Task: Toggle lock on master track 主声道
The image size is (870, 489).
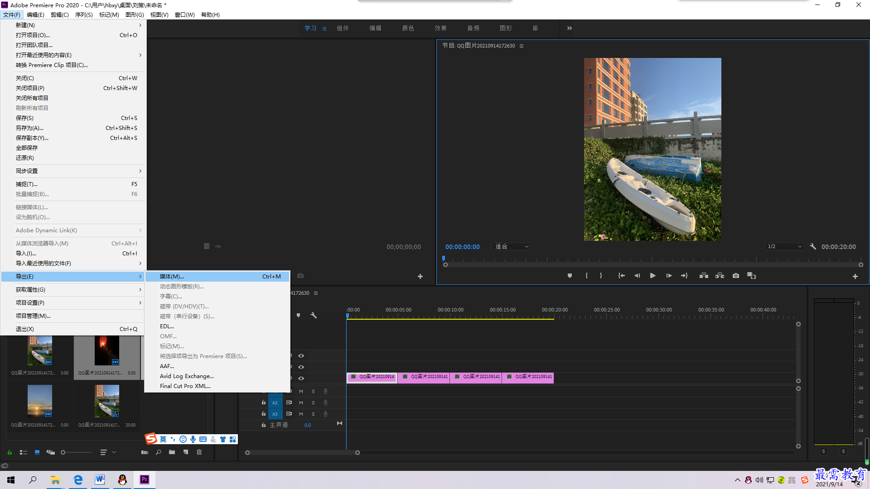Action: pyautogui.click(x=263, y=425)
